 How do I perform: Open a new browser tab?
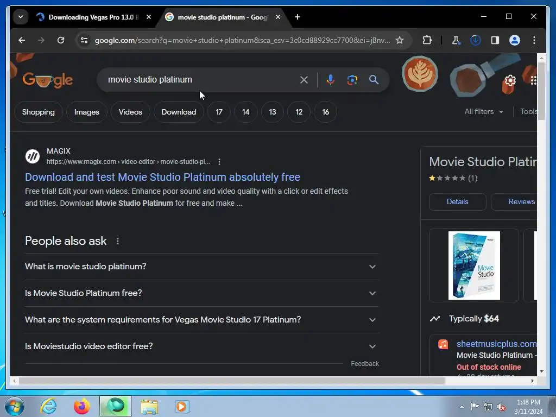(x=298, y=17)
